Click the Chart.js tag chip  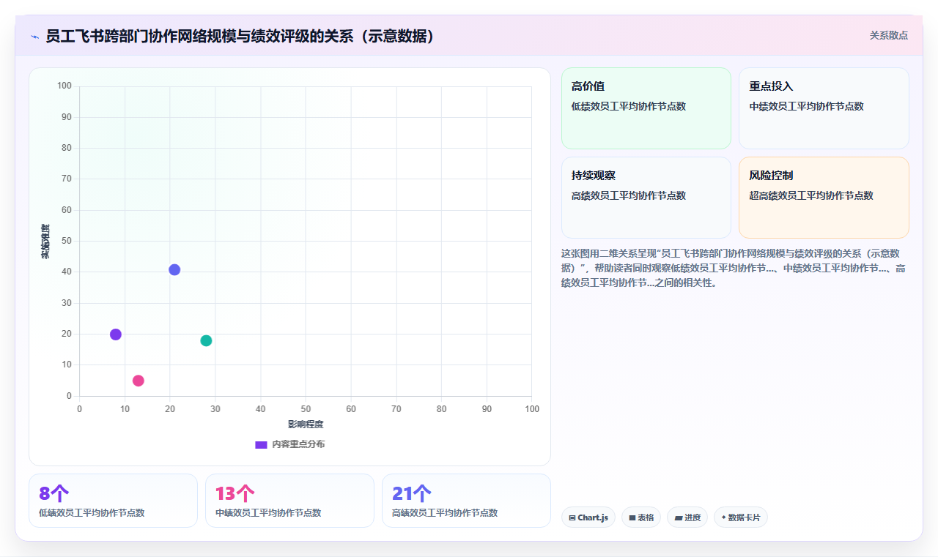tap(588, 517)
